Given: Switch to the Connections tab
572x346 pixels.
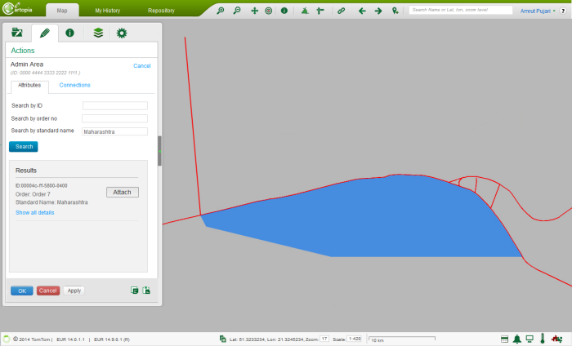Looking at the screenshot, I should 75,85.
